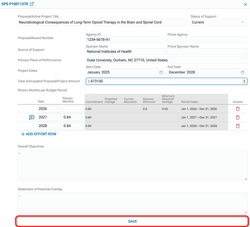Screen dimensions: 250x227
Task: Delete the 2026 effort row
Action: coord(238,109)
